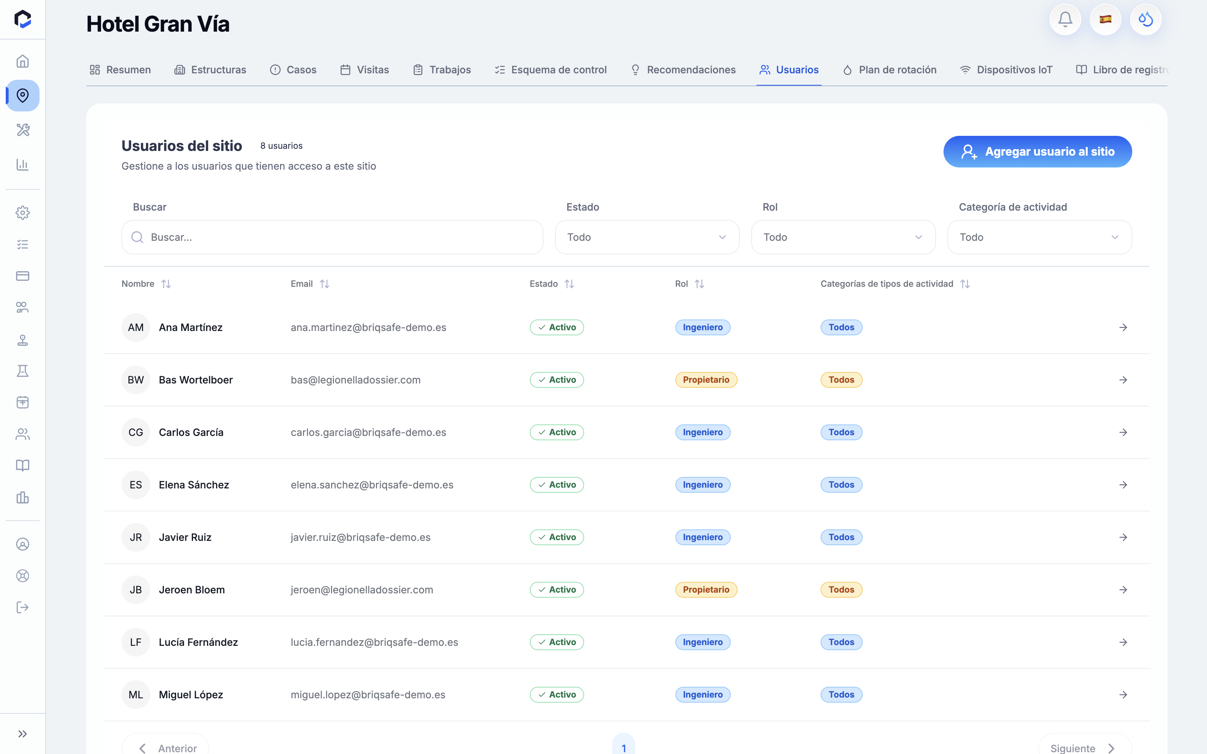Select the Usuarios tab
Viewport: 1207px width, 754px height.
pos(789,70)
